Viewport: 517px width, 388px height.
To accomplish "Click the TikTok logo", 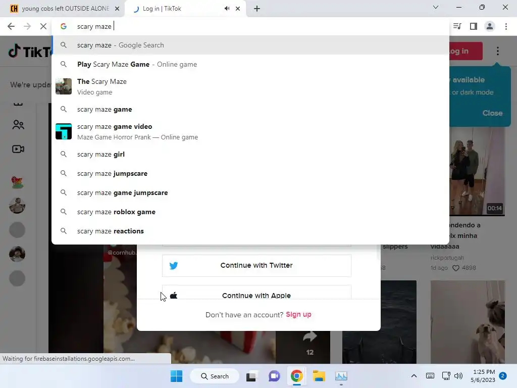I will pos(30,52).
